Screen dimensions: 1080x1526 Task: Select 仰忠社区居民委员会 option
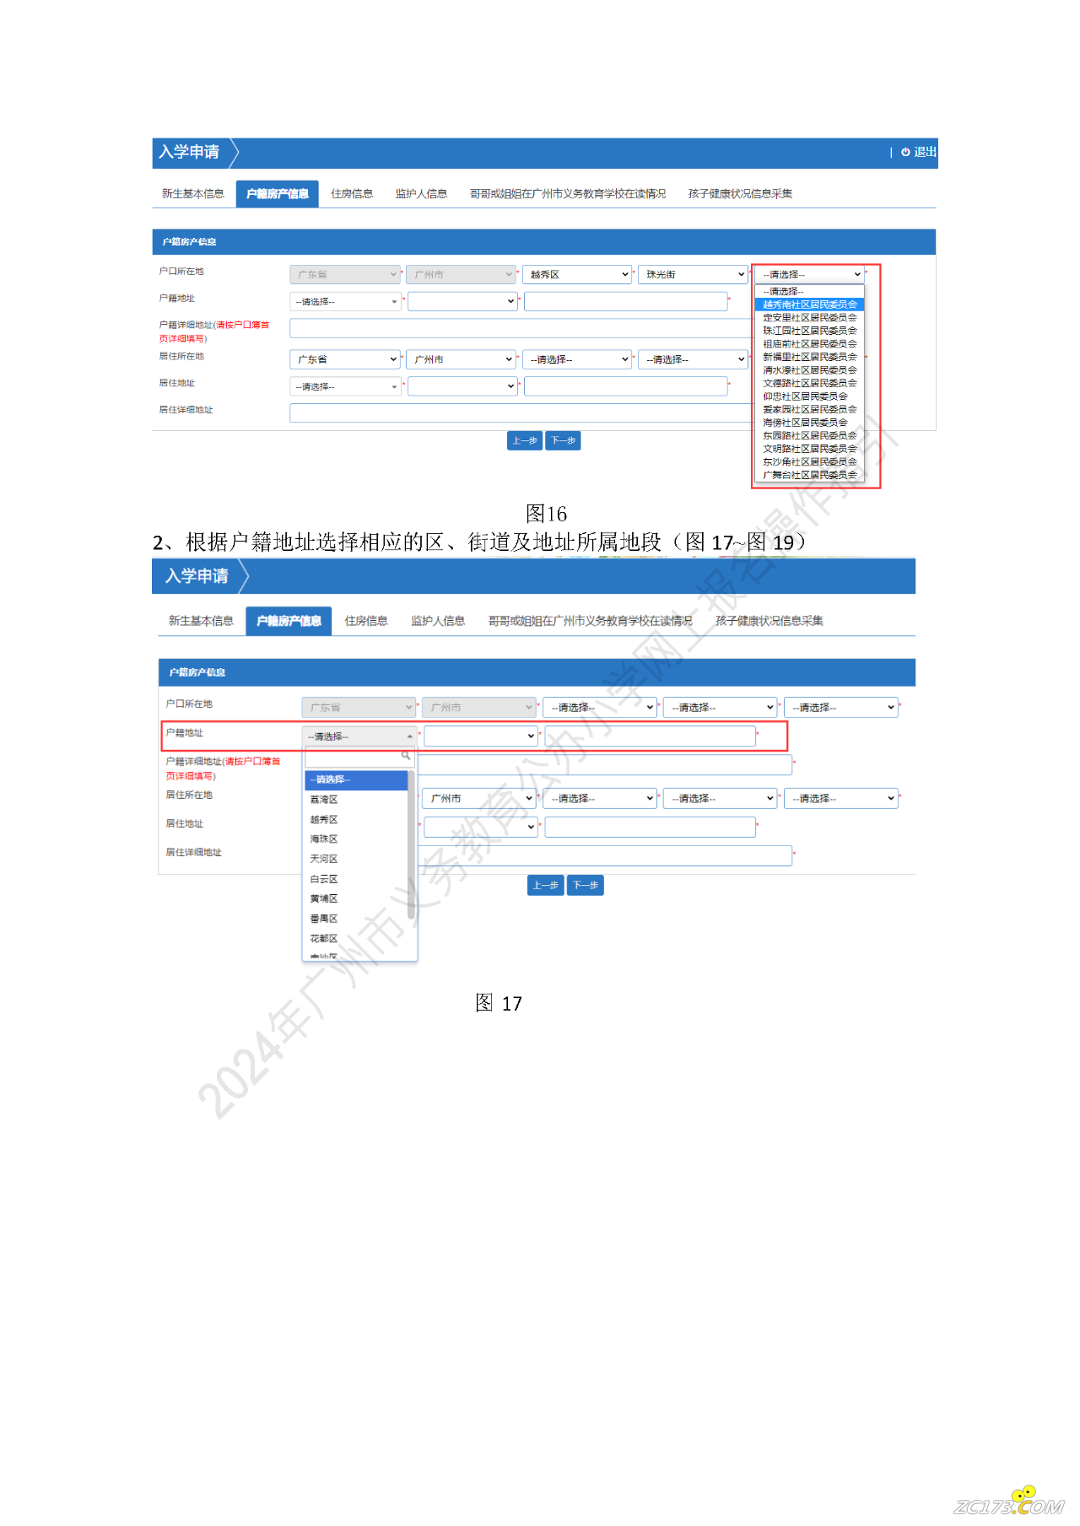click(x=809, y=396)
